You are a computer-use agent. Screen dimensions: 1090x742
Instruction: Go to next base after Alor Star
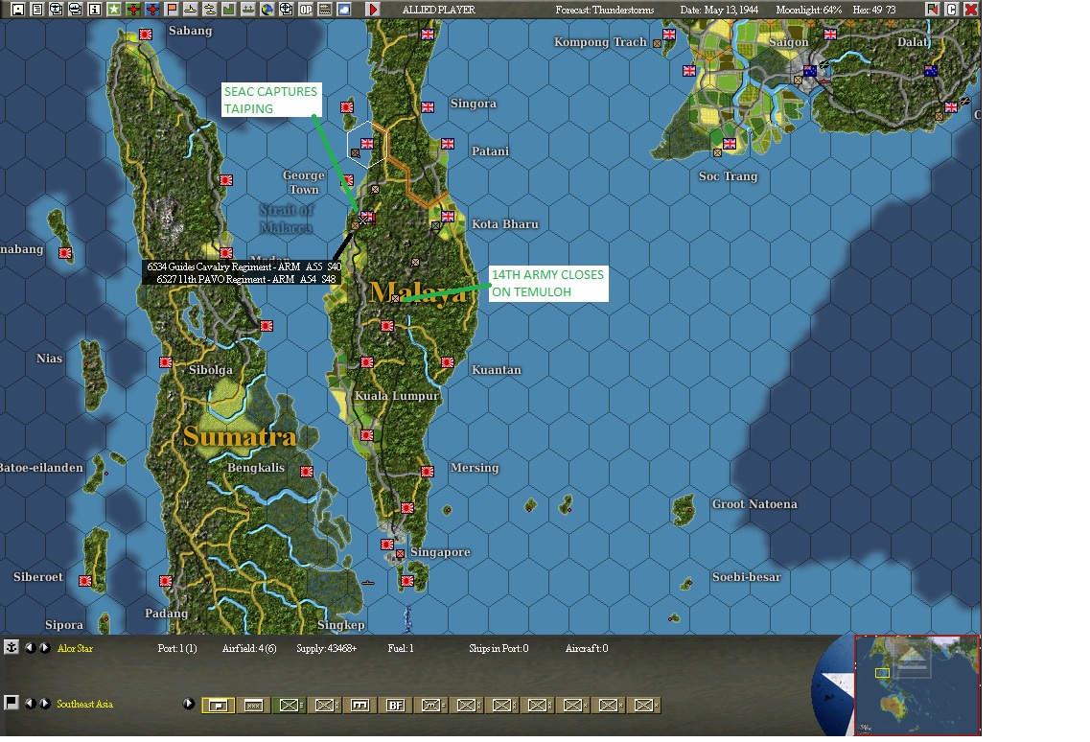(44, 647)
